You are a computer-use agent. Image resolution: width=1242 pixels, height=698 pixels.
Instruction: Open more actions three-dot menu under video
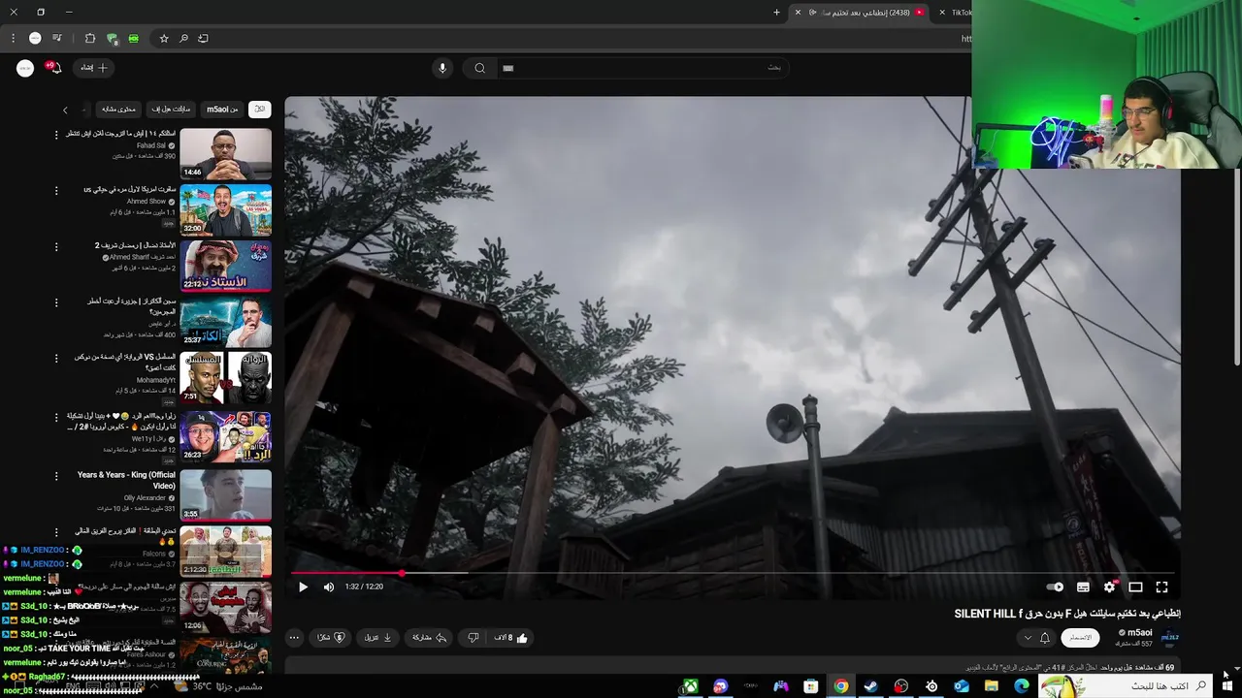(294, 638)
